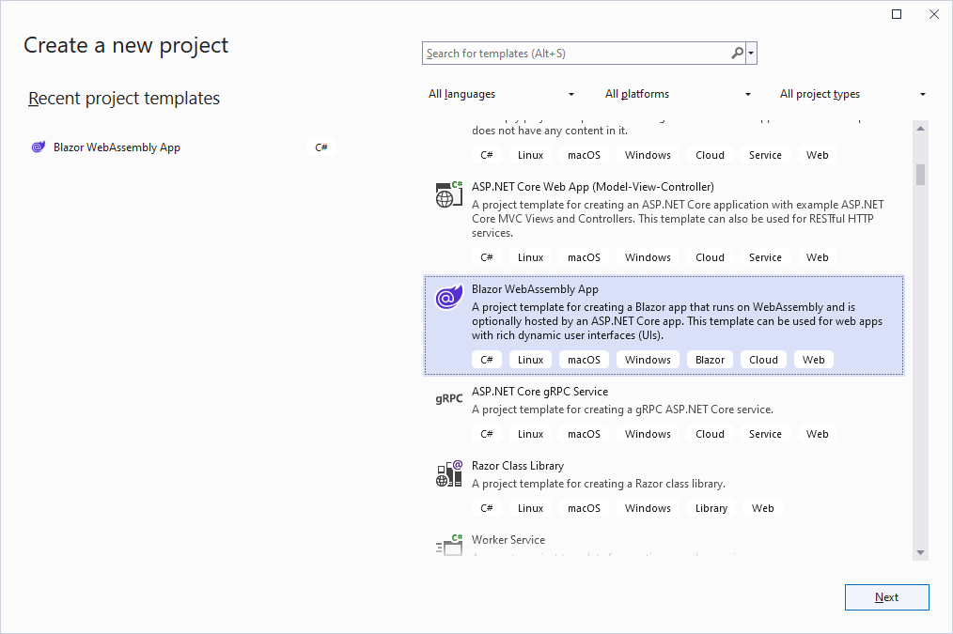953x634 pixels.
Task: Click the Blazor WebAssembly App template icon
Action: (x=448, y=297)
